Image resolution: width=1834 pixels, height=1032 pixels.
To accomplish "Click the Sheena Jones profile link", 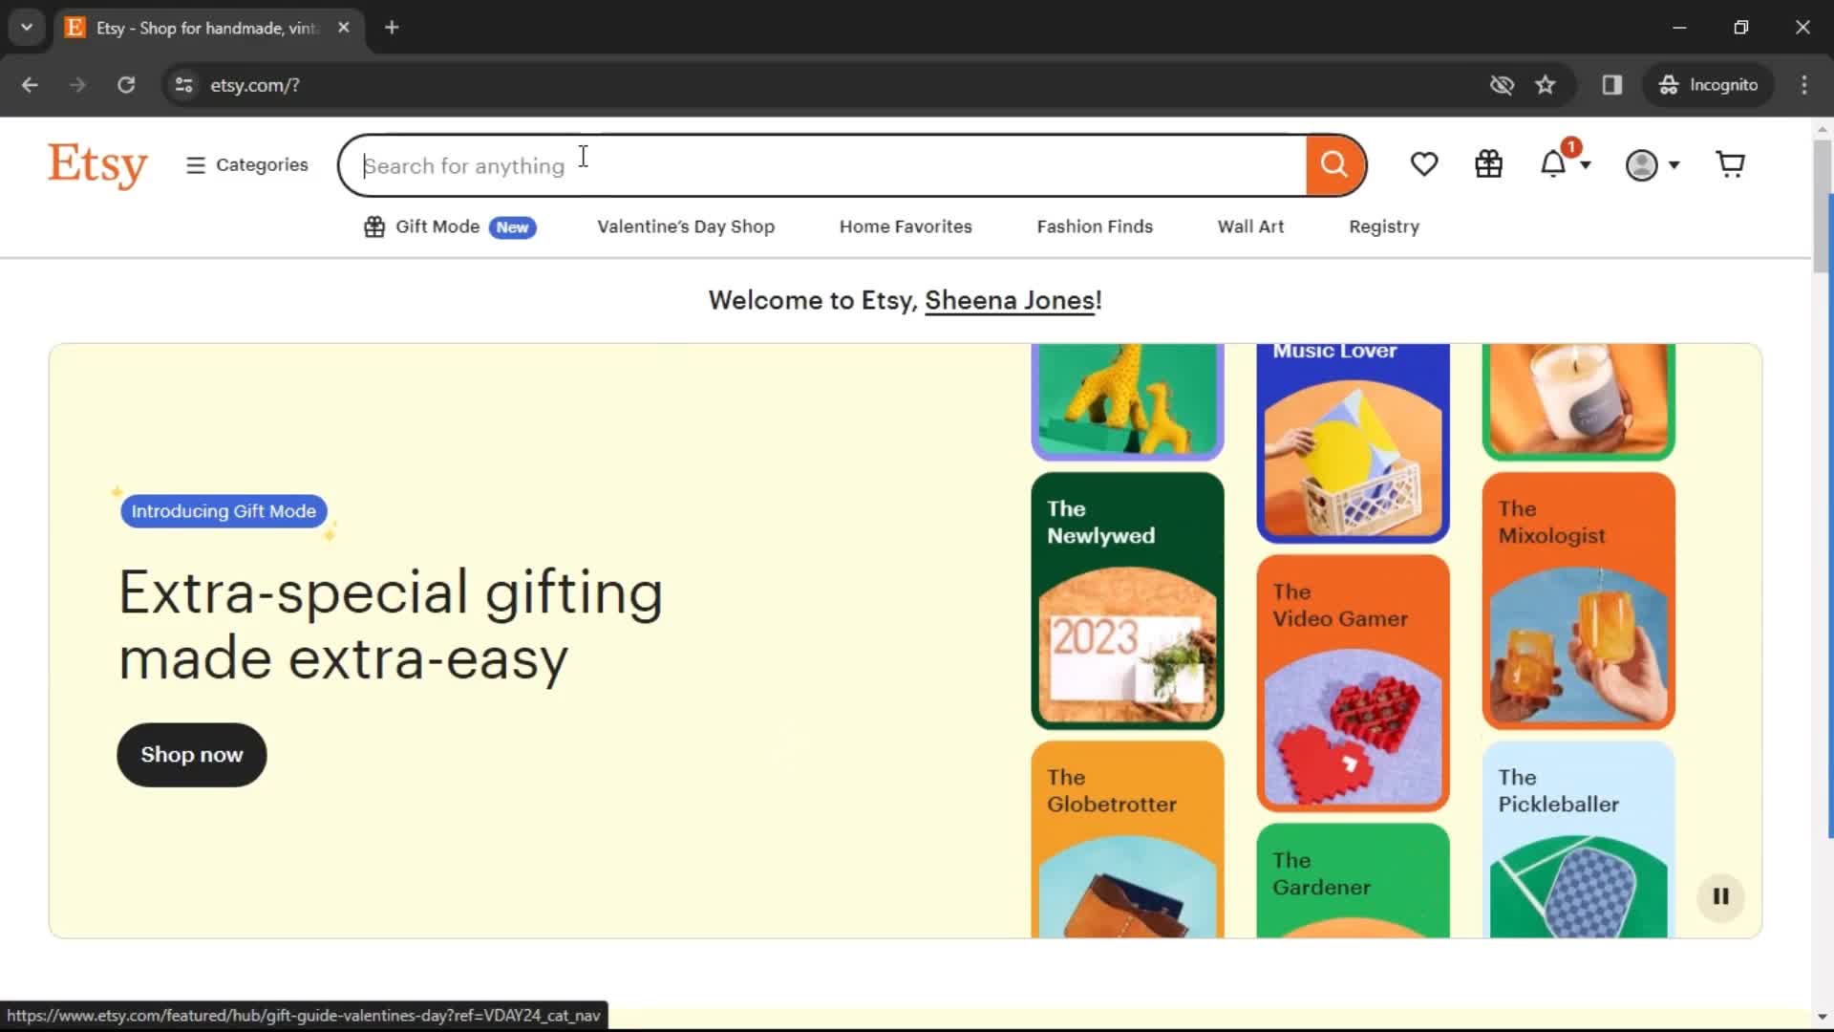I will click(1009, 300).
